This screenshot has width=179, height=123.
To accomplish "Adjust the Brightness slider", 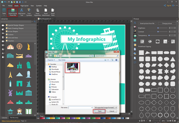I will point(159,28).
